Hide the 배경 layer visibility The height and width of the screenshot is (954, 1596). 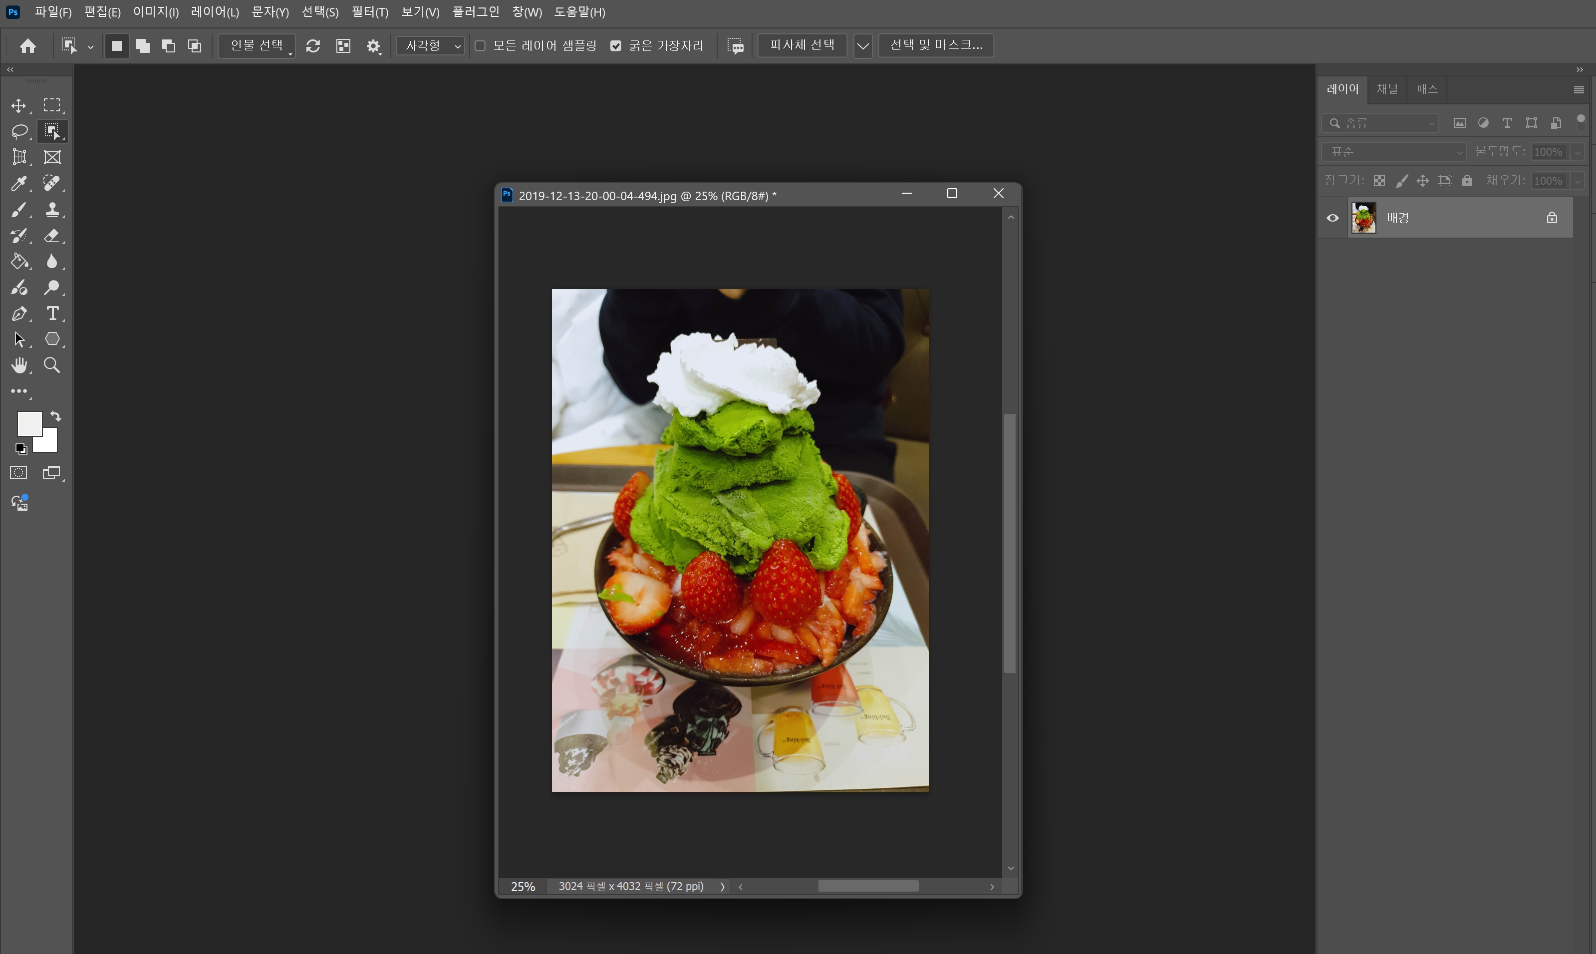click(1332, 218)
